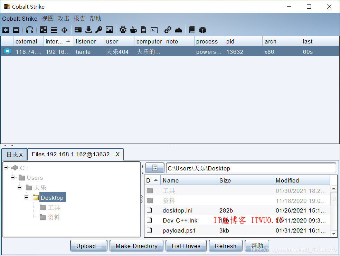Click the Make Directory button
The width and height of the screenshot is (340, 256).
[136, 246]
